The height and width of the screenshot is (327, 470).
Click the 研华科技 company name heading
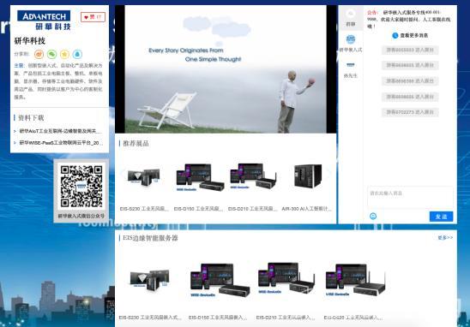[x=30, y=41]
